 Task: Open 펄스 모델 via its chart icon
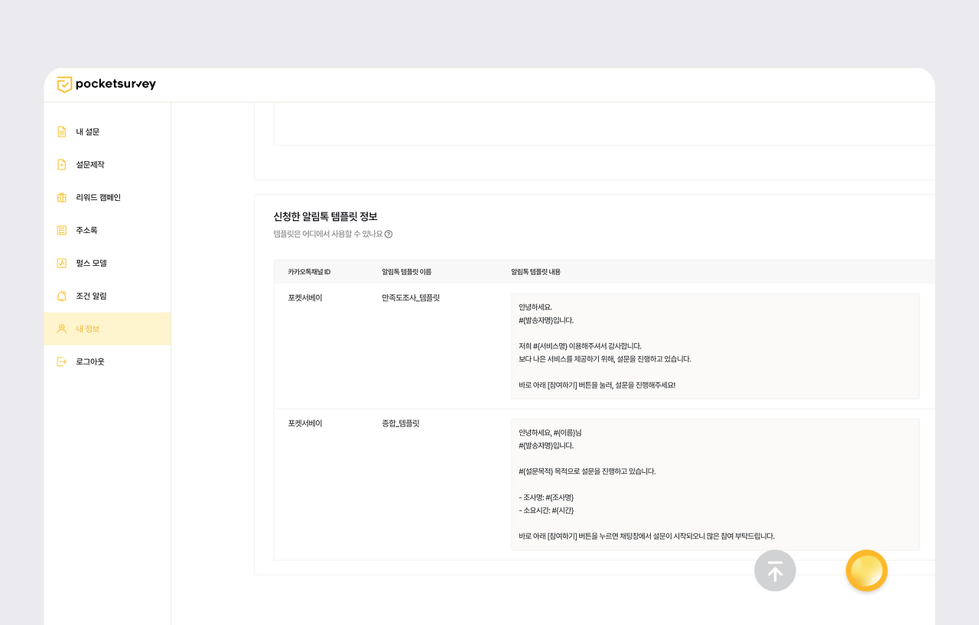62,263
